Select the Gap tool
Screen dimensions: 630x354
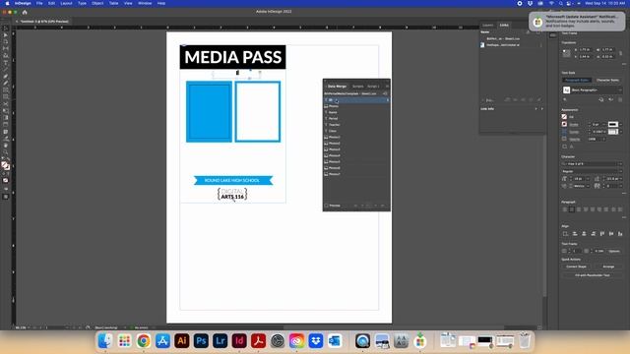click(x=6, y=49)
